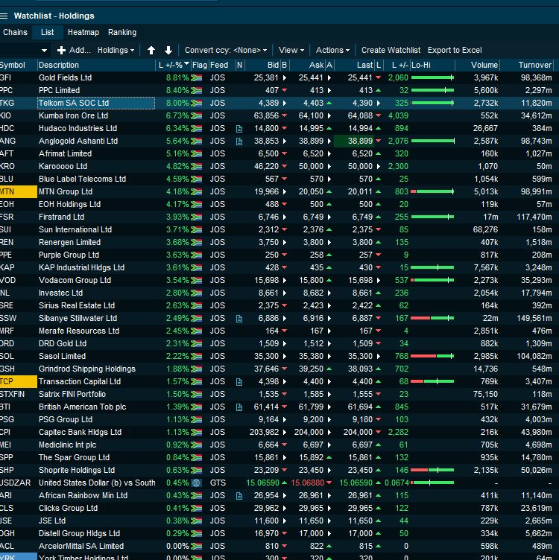Click the South Africa flag for PPC Limited
Image resolution: width=559 pixels, height=560 pixels.
pyautogui.click(x=196, y=90)
